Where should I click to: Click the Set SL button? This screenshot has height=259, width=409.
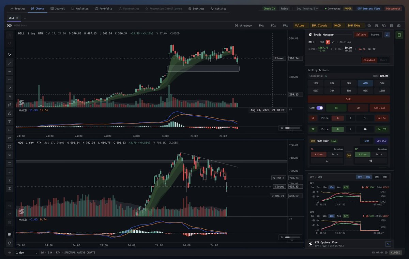coord(382,118)
